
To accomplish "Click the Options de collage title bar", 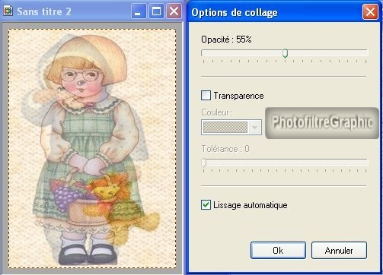I will pos(276,12).
